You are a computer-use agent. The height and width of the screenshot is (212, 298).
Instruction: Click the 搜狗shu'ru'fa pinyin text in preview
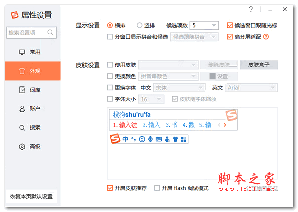coord(132,114)
